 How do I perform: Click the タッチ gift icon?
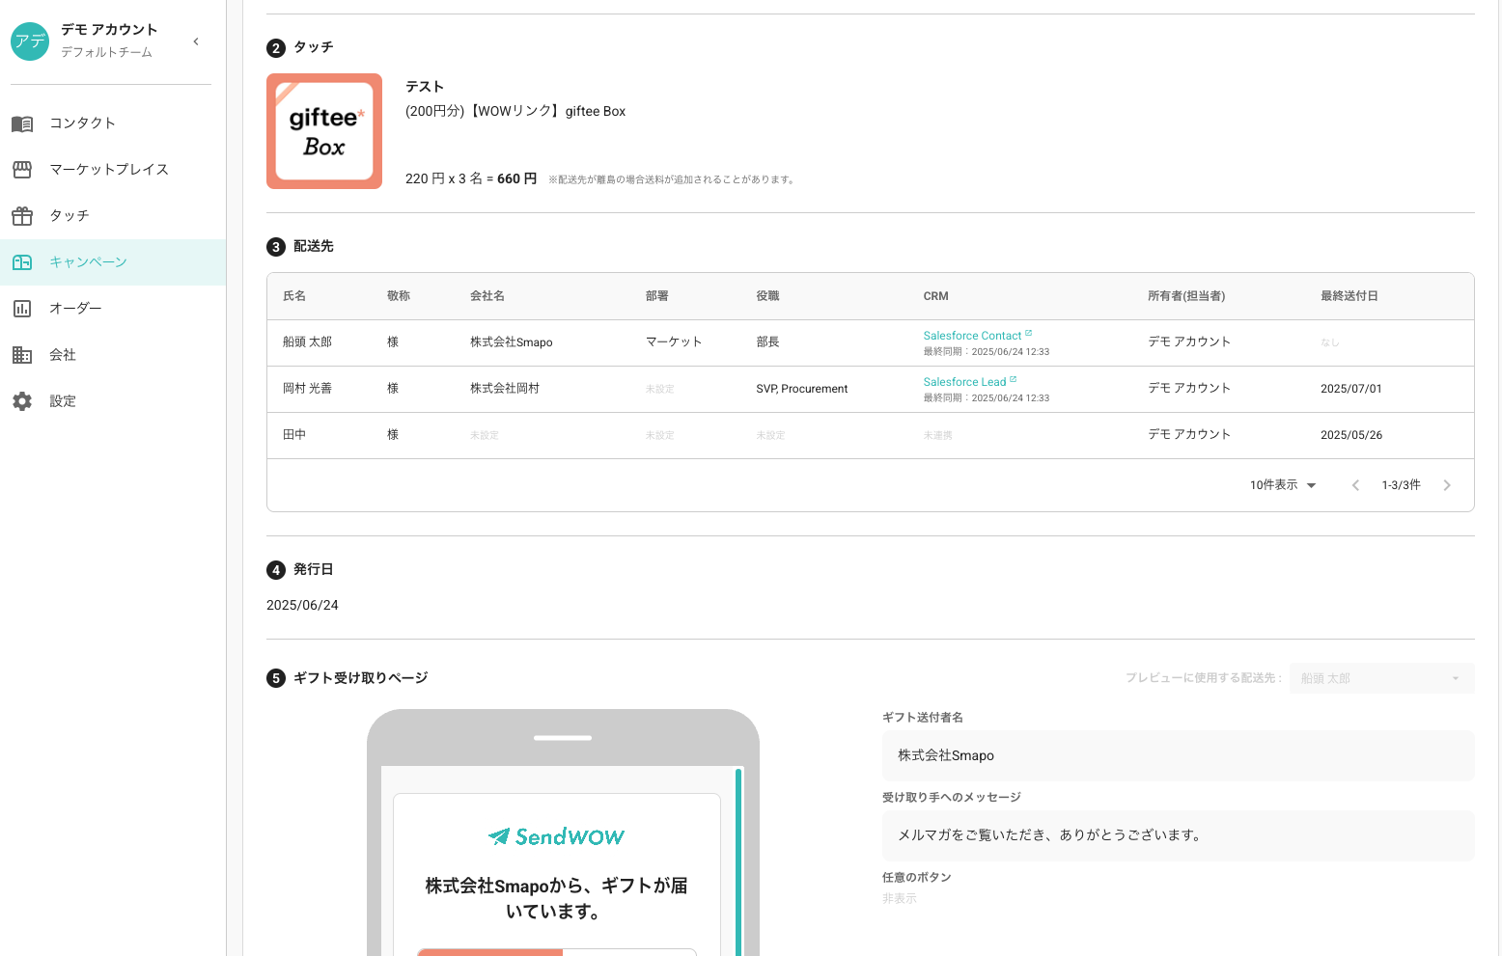[22, 216]
